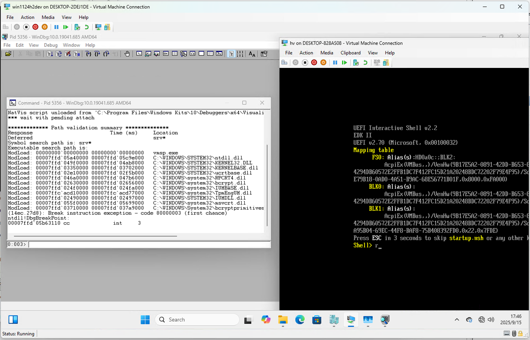
Task: Pause the hv virtual machine
Action: [335, 62]
